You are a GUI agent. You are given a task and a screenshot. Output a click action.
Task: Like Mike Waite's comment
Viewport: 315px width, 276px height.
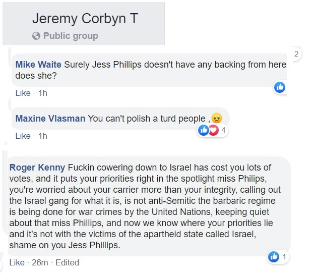pos(23,93)
